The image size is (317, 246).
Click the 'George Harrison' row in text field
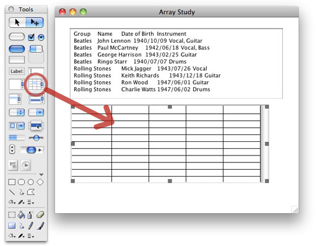[136, 55]
